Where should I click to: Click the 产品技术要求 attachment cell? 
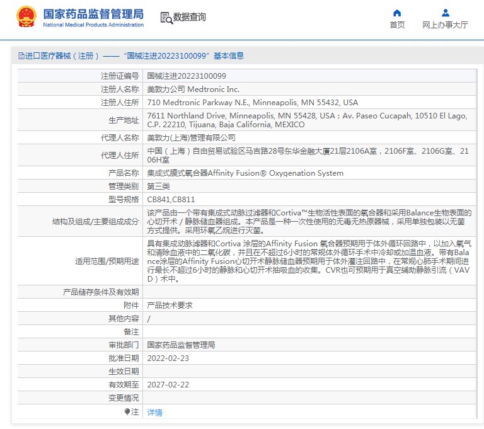170,306
